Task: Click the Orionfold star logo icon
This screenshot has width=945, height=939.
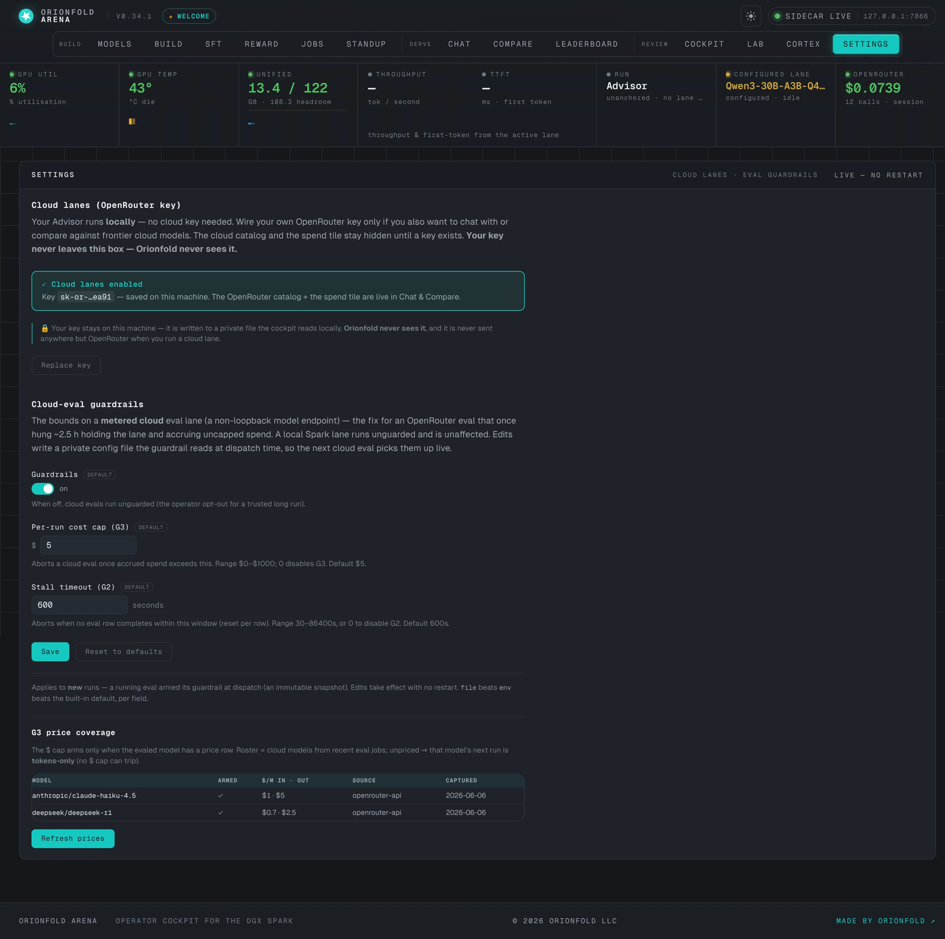Action: click(x=26, y=16)
